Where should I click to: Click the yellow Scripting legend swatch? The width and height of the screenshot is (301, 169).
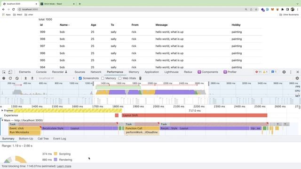(x=55, y=154)
